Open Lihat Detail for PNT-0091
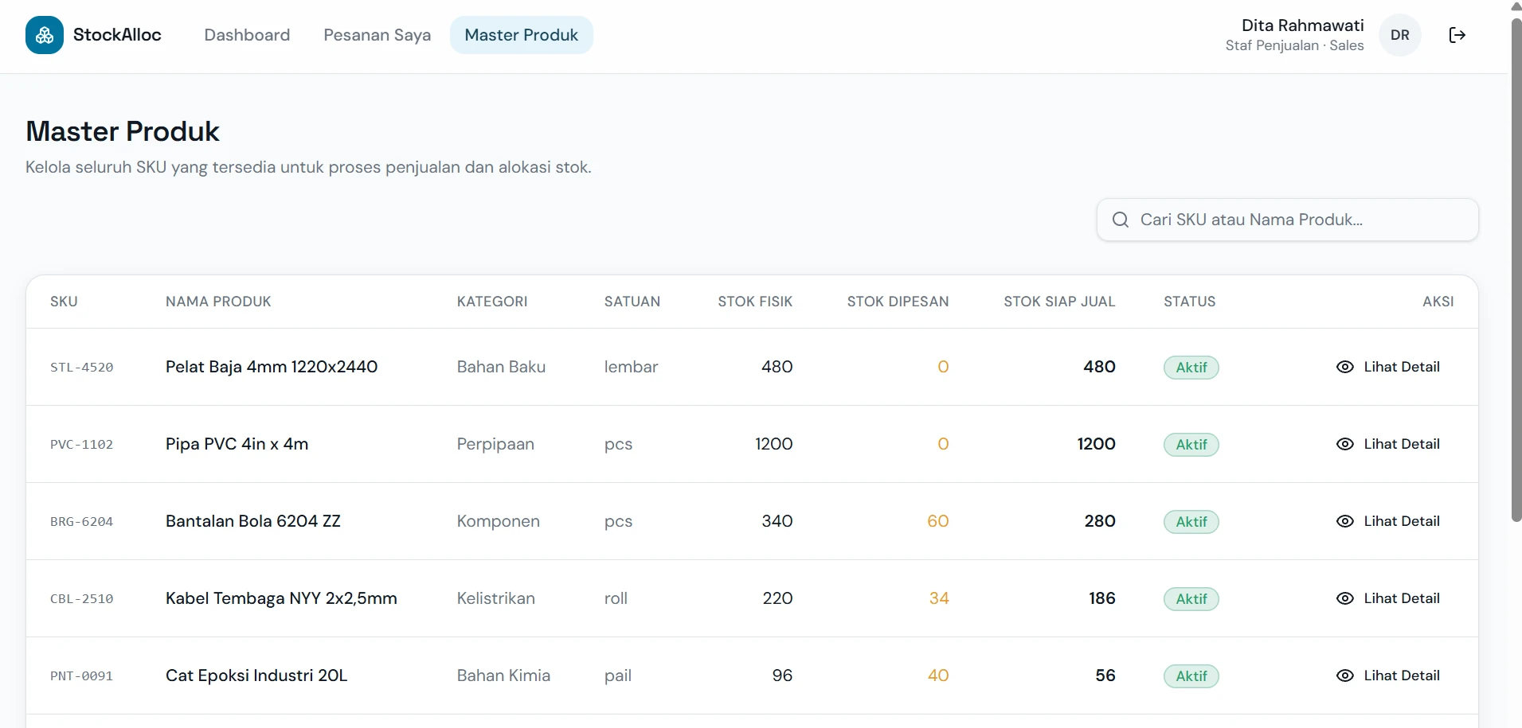 coord(1387,675)
